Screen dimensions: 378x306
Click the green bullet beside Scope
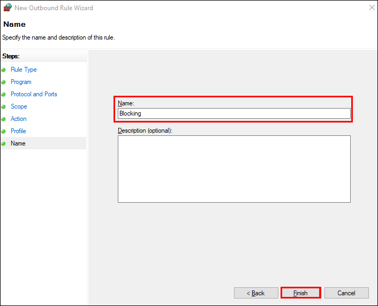tap(3, 106)
